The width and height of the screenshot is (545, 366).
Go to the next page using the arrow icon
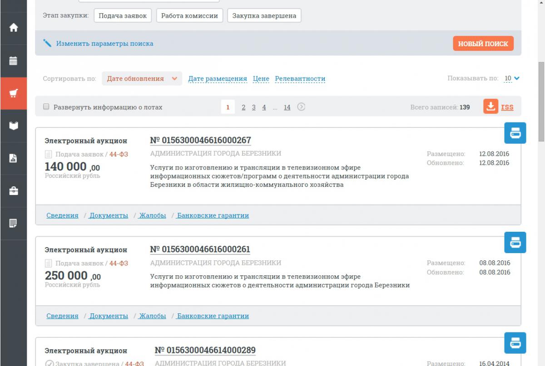(301, 107)
